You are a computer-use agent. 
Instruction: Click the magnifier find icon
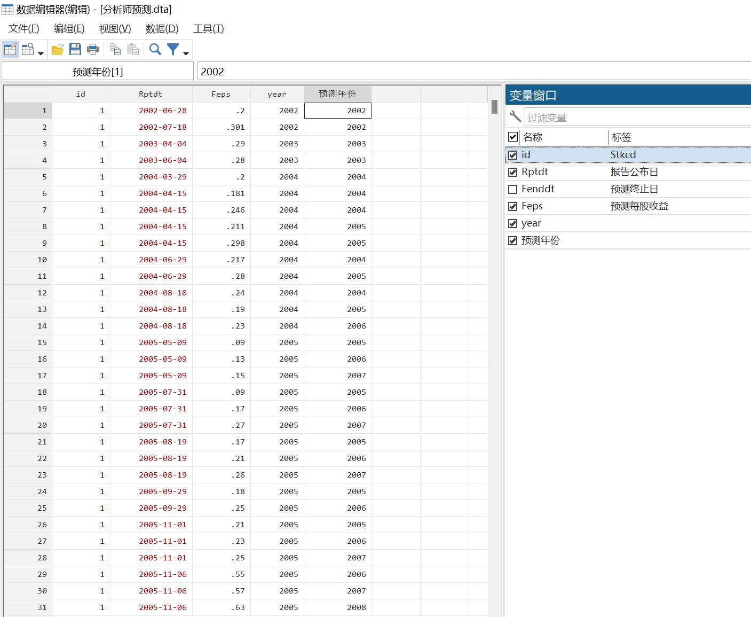(155, 50)
